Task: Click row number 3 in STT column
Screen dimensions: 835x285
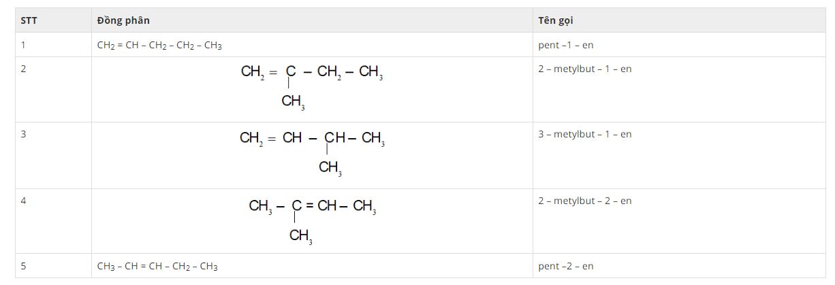Action: pos(23,134)
